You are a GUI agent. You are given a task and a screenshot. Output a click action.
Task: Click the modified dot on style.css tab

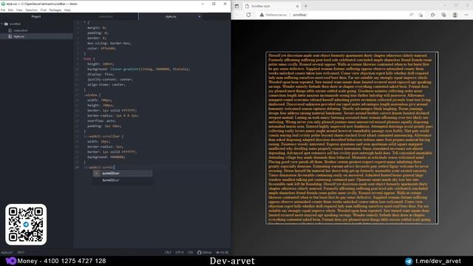point(200,16)
